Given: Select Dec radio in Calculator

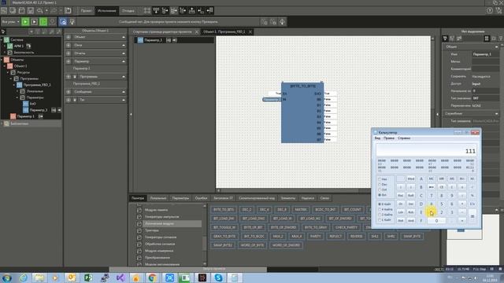Looking at the screenshot, I should click(380, 185).
